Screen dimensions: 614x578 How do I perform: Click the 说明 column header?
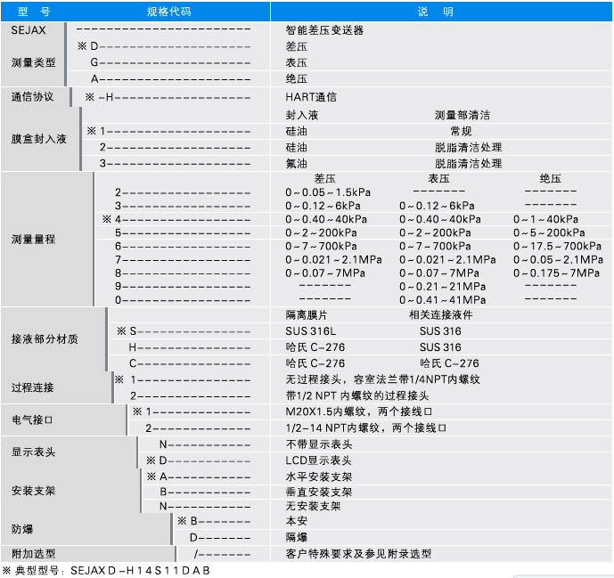[441, 12]
